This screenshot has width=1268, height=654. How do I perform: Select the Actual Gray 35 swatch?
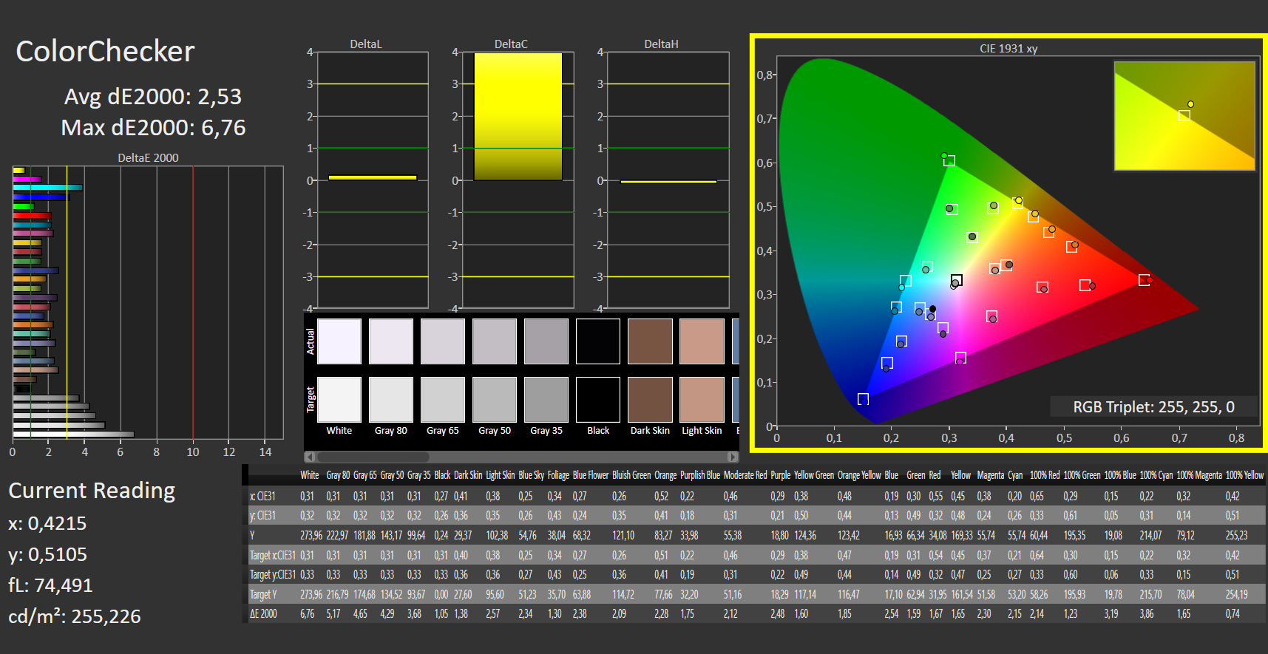(546, 341)
